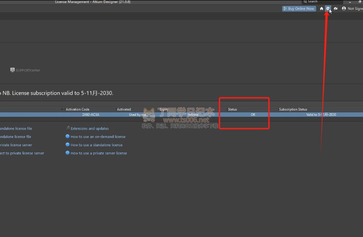
Task: Click the 'Not Signe' account label
Action: [355, 8]
